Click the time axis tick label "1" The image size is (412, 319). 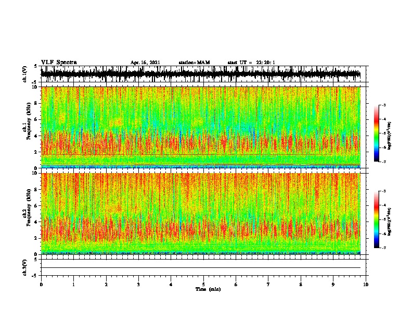point(73,285)
